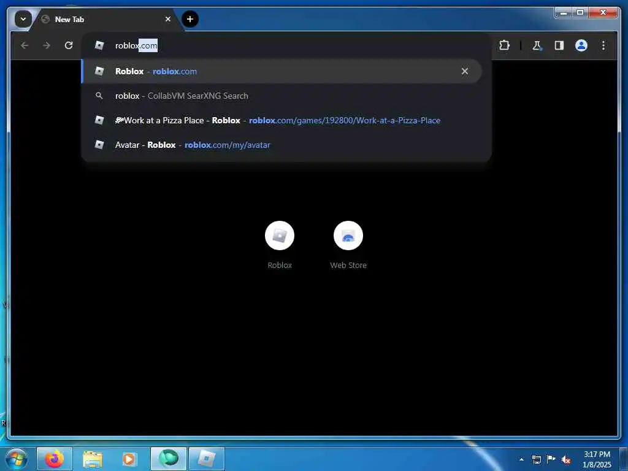The image size is (628, 471).
Task: Show hidden tray icons arrow
Action: pyautogui.click(x=521, y=459)
